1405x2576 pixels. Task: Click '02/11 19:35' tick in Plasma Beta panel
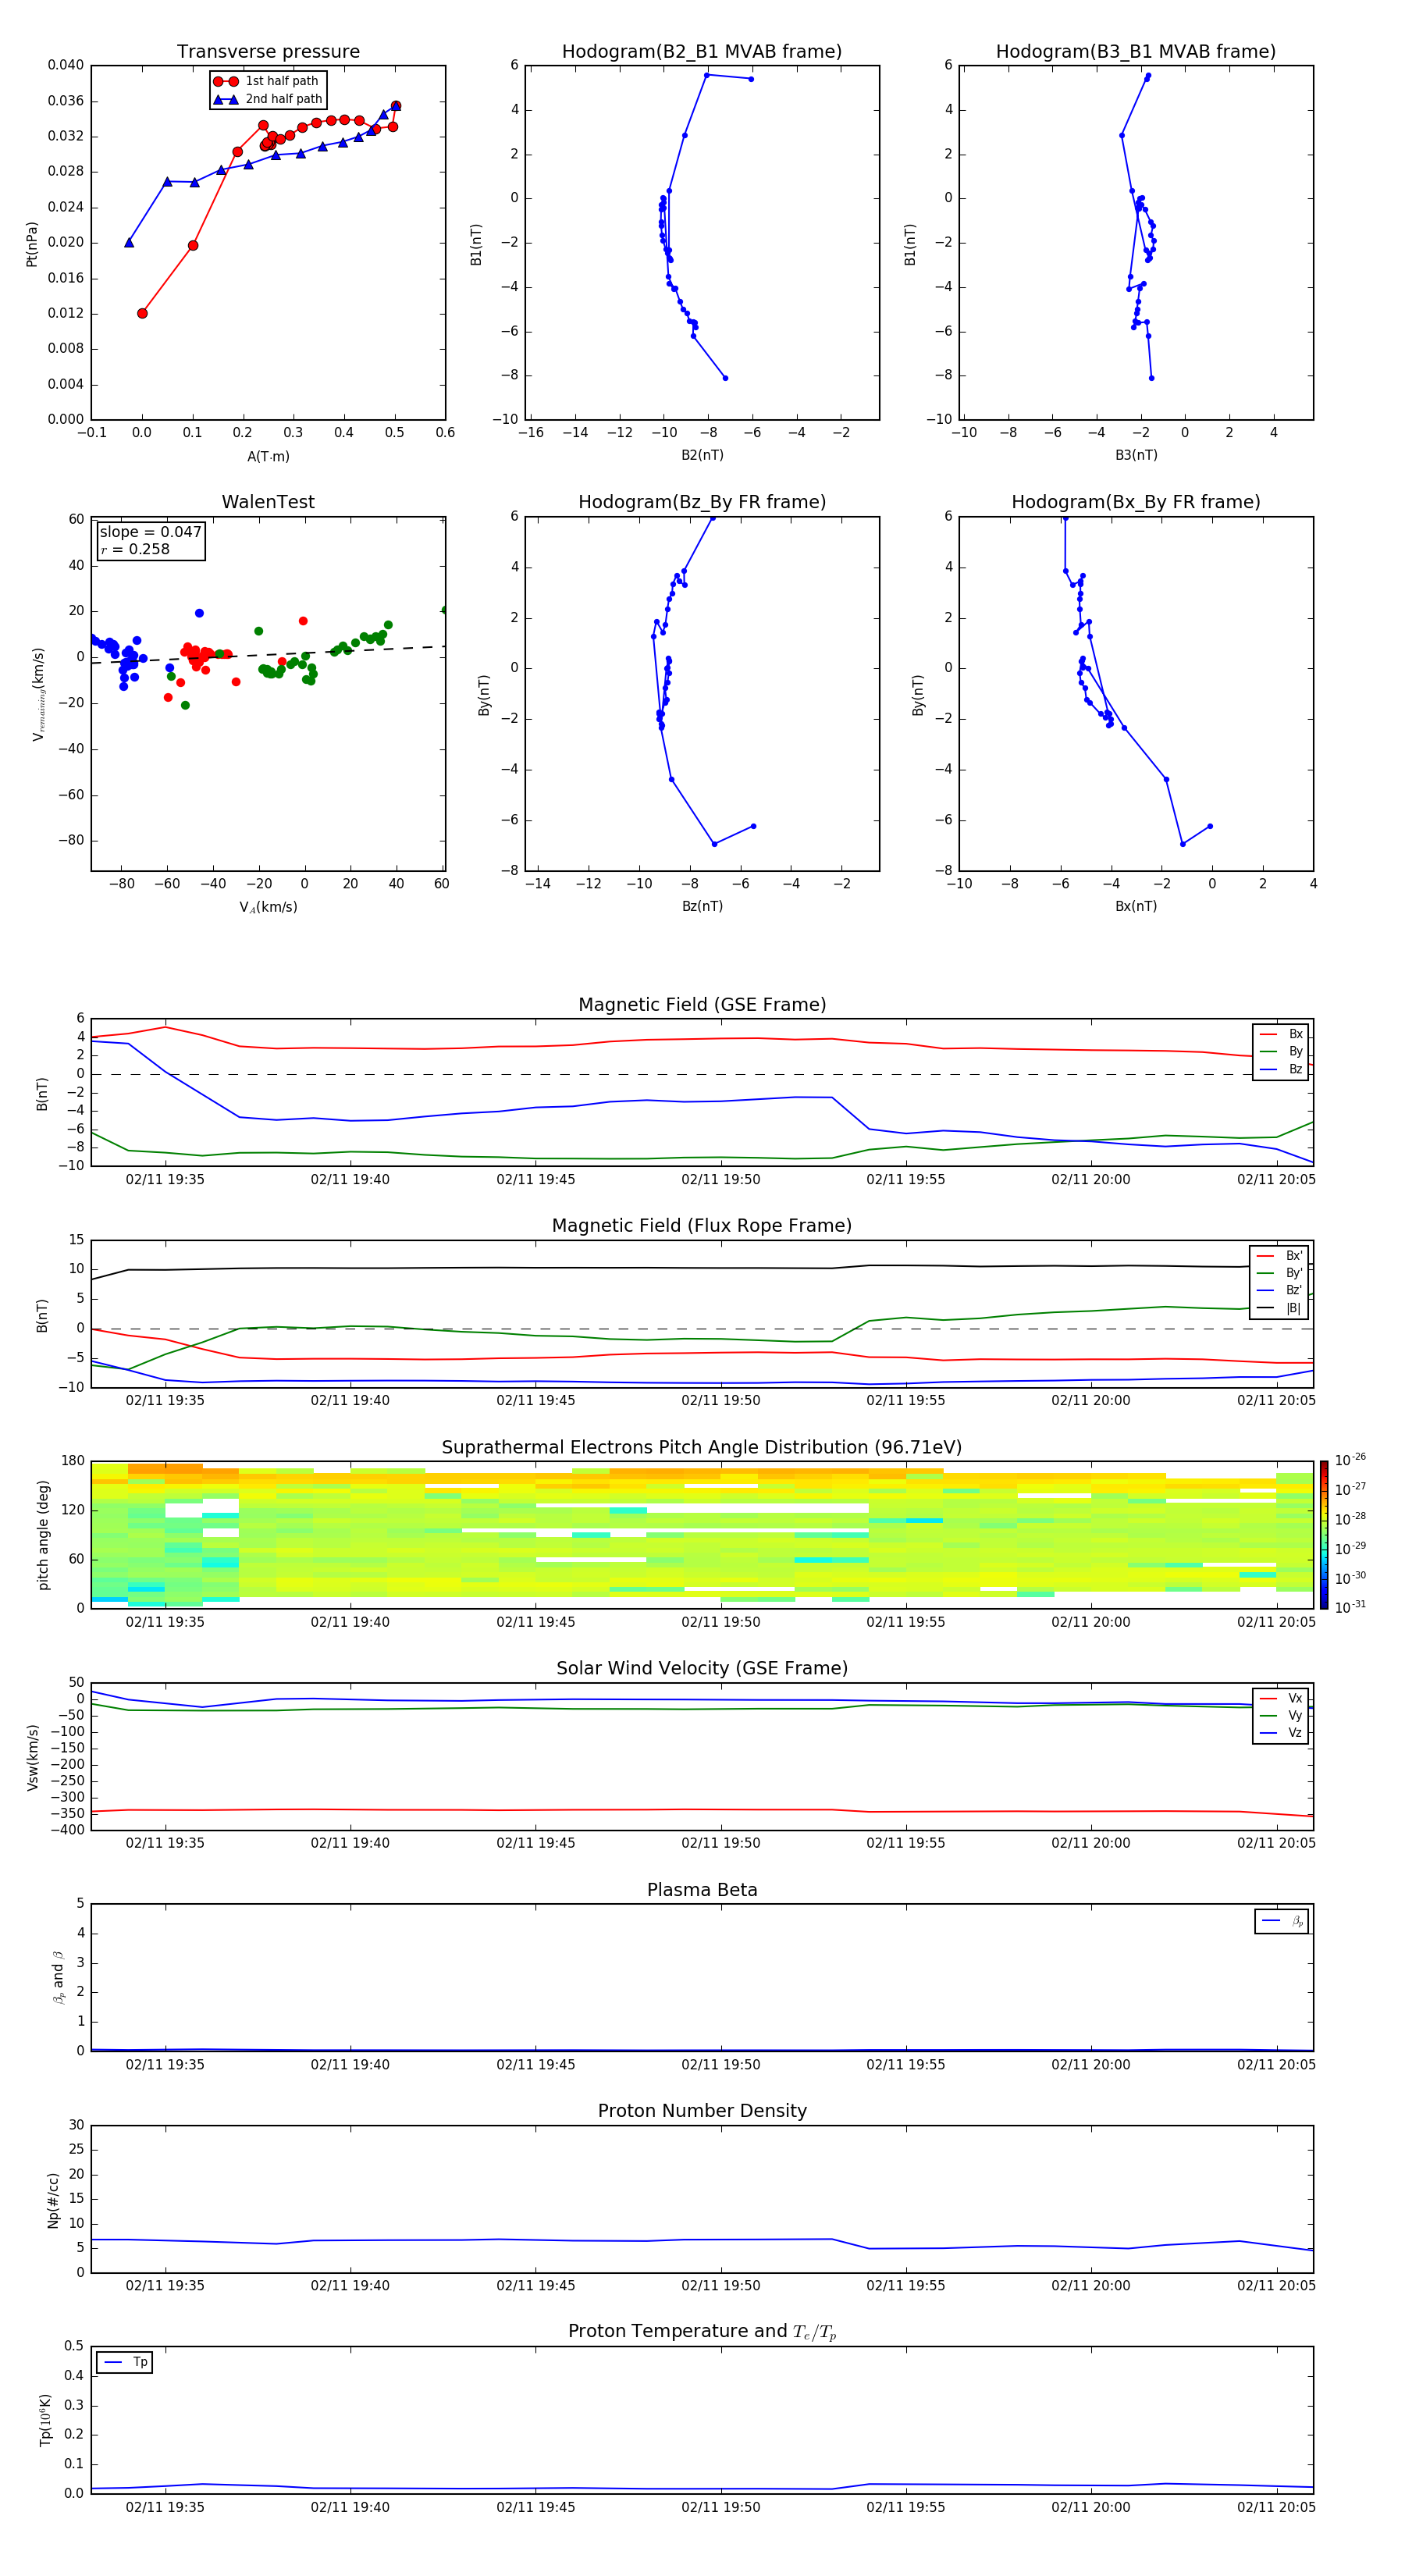click(x=165, y=2064)
